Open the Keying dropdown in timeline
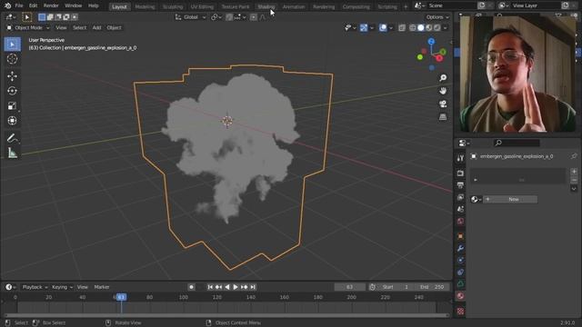 click(62, 287)
